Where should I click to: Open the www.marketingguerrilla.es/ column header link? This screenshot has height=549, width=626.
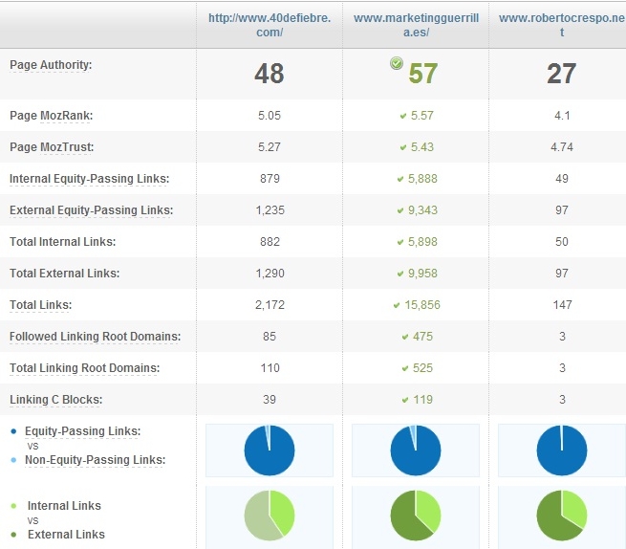click(x=416, y=25)
